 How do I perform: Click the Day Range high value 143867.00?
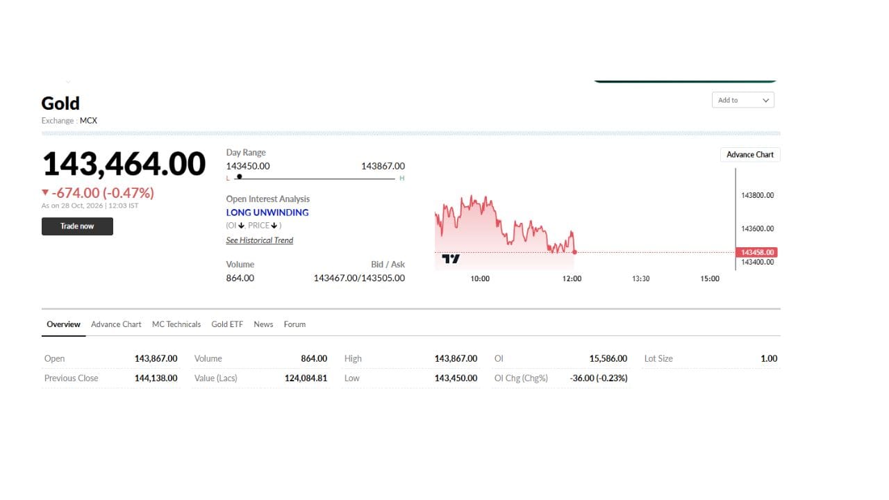click(383, 166)
